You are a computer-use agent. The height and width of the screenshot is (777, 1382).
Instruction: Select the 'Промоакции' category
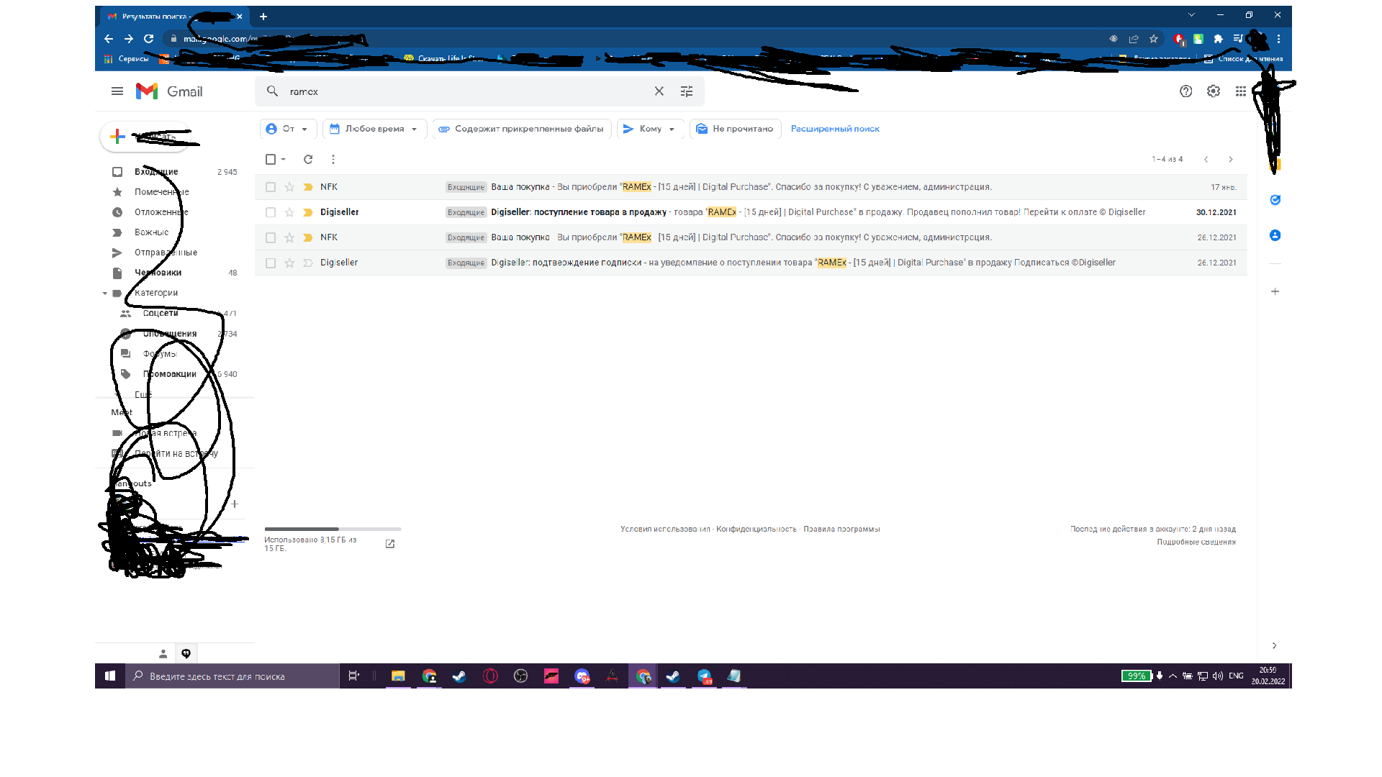pos(170,374)
